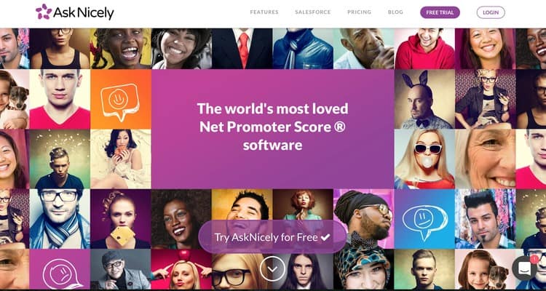Screen dimensions: 546x291
Task: Click the Login button
Action: coord(491,12)
